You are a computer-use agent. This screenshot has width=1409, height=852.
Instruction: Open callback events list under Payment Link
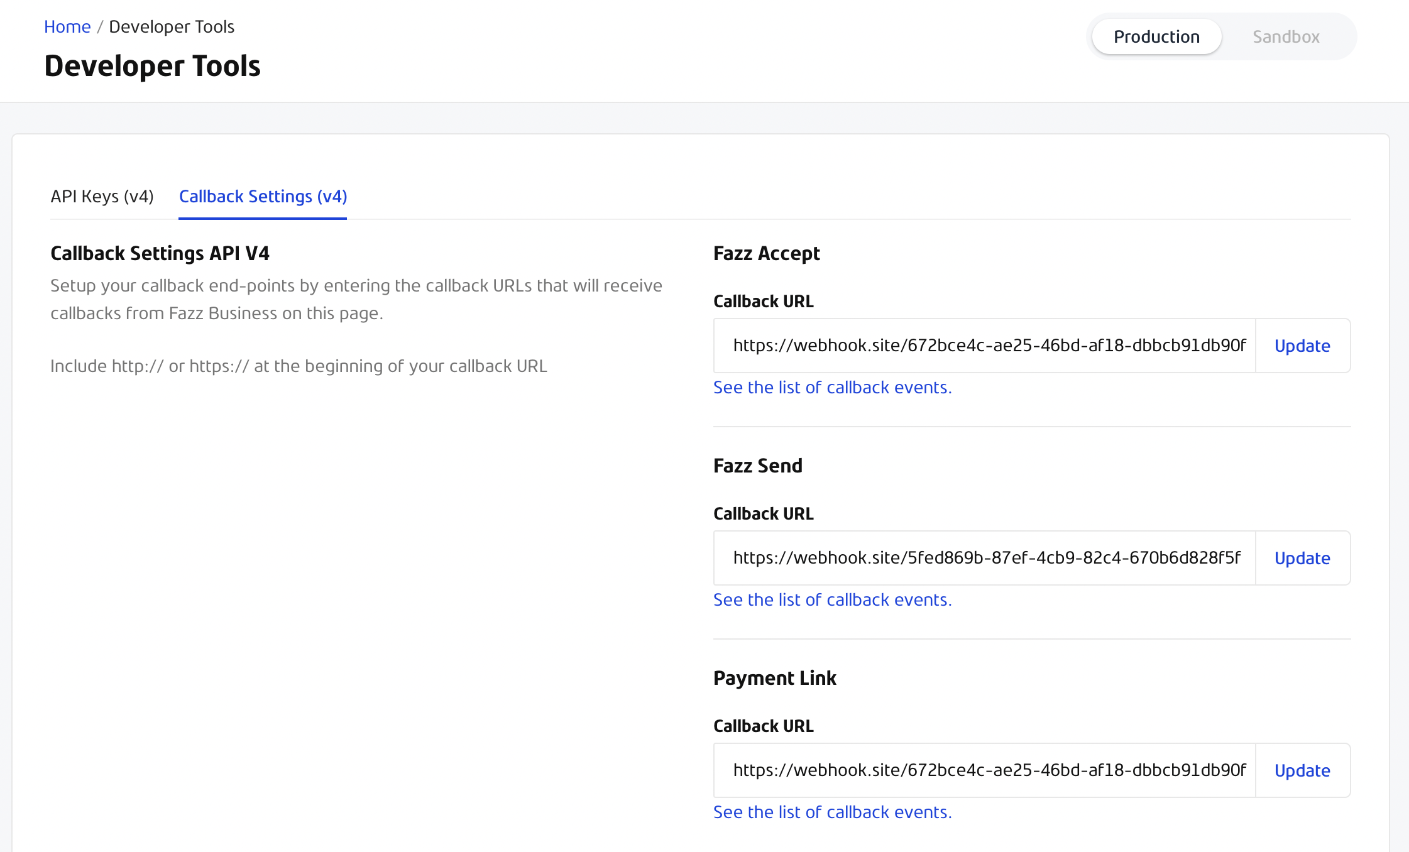tap(832, 812)
